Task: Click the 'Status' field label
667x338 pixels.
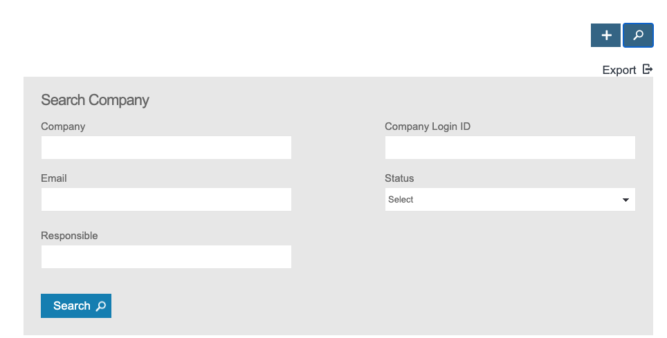Action: (x=399, y=178)
